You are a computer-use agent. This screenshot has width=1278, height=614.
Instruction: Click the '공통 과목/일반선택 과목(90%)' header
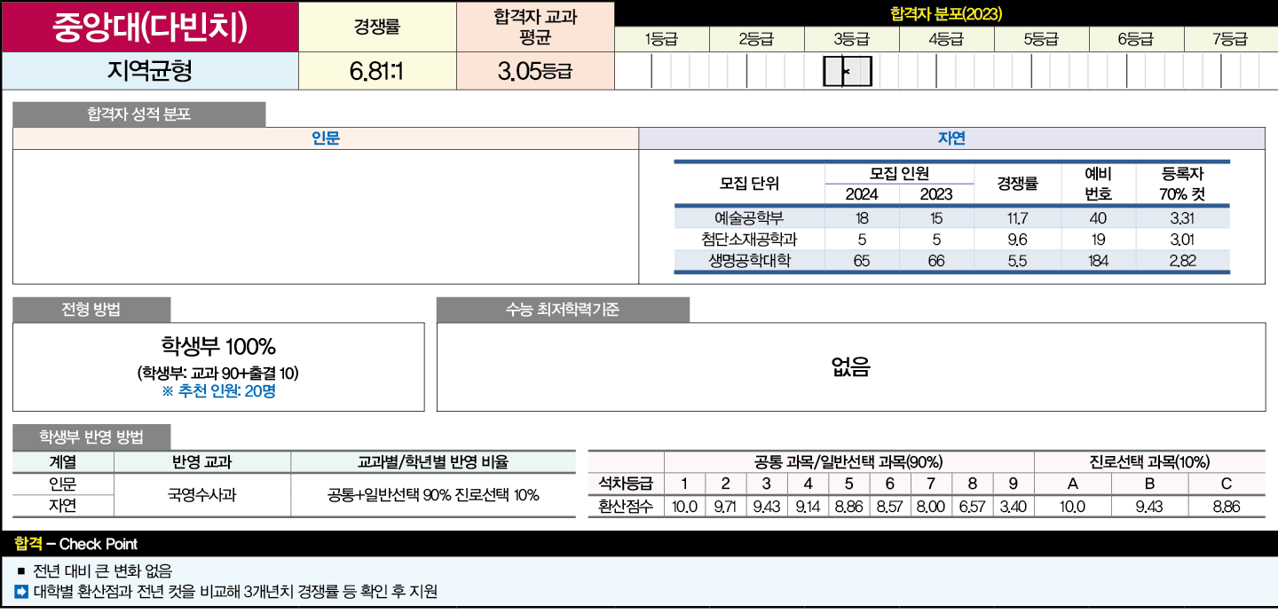(x=848, y=462)
